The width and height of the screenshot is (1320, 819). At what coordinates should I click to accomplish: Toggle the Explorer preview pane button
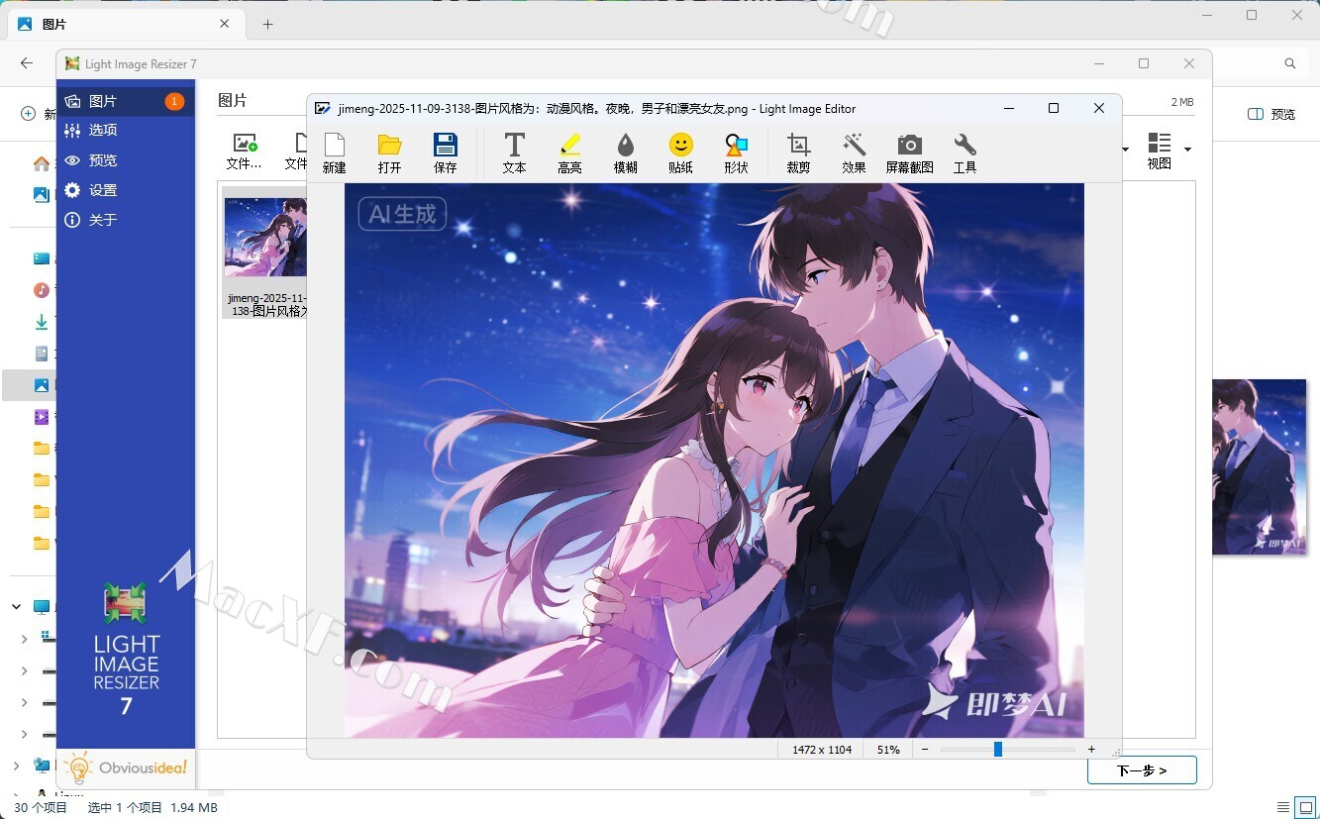click(1270, 114)
